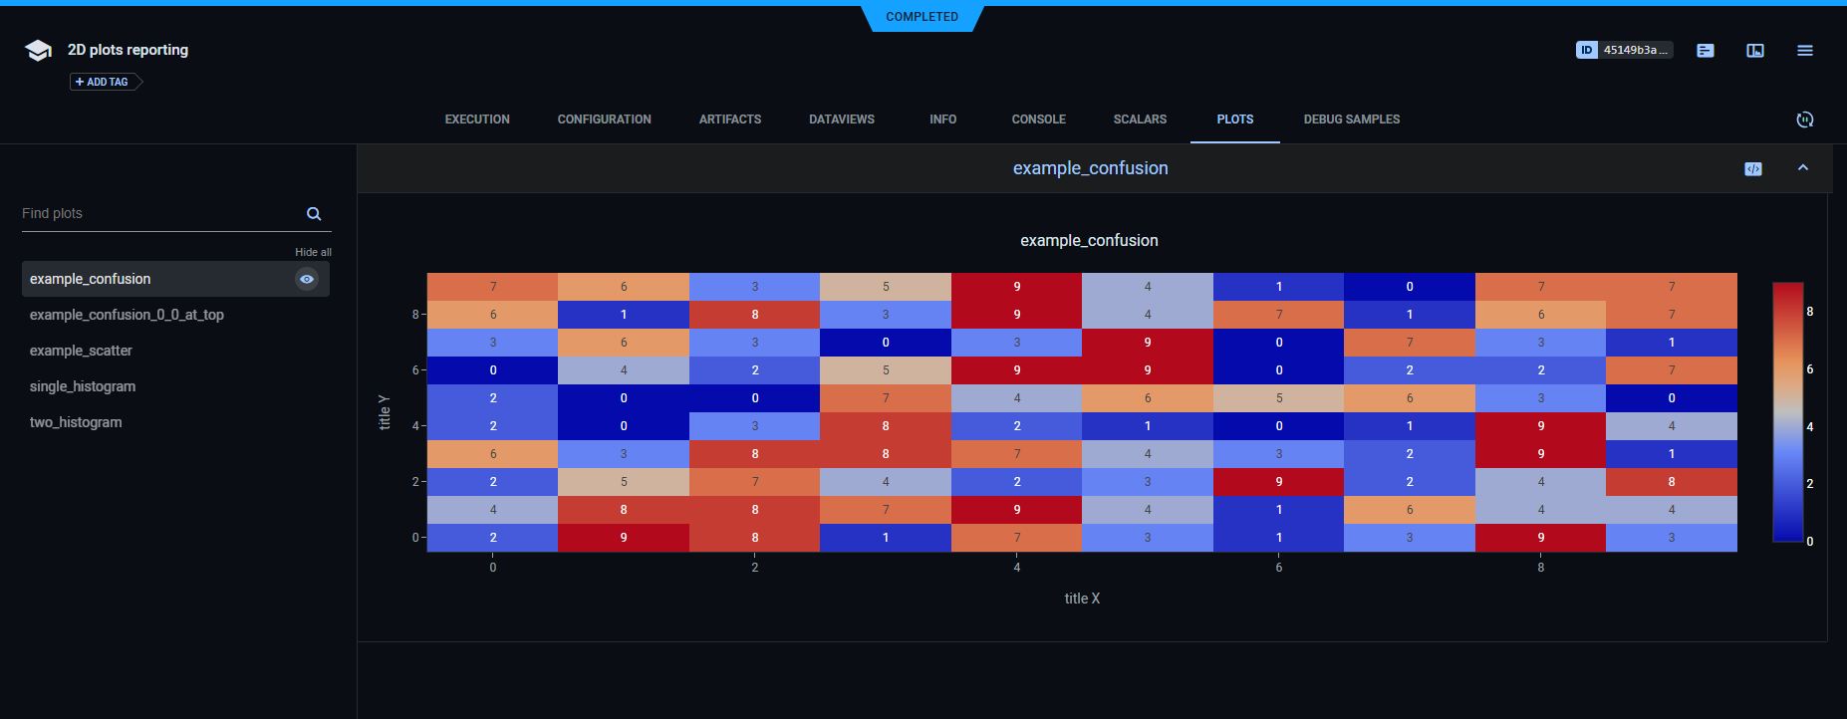
Task: Open the single_histogram plot entry
Action: 83,386
